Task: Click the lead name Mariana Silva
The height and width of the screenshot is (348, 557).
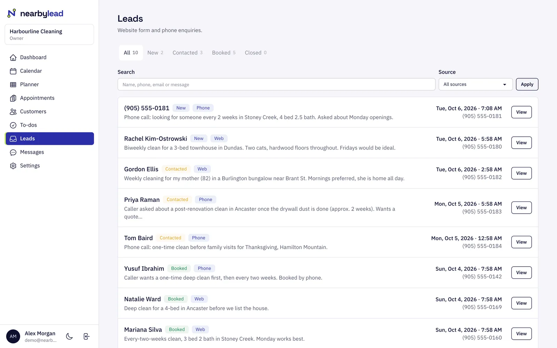Action: (x=143, y=330)
